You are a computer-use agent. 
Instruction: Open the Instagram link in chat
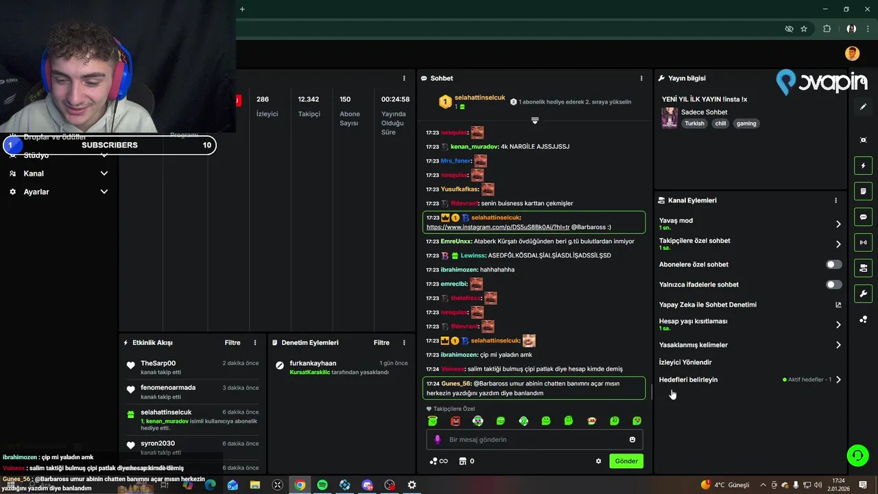(498, 227)
